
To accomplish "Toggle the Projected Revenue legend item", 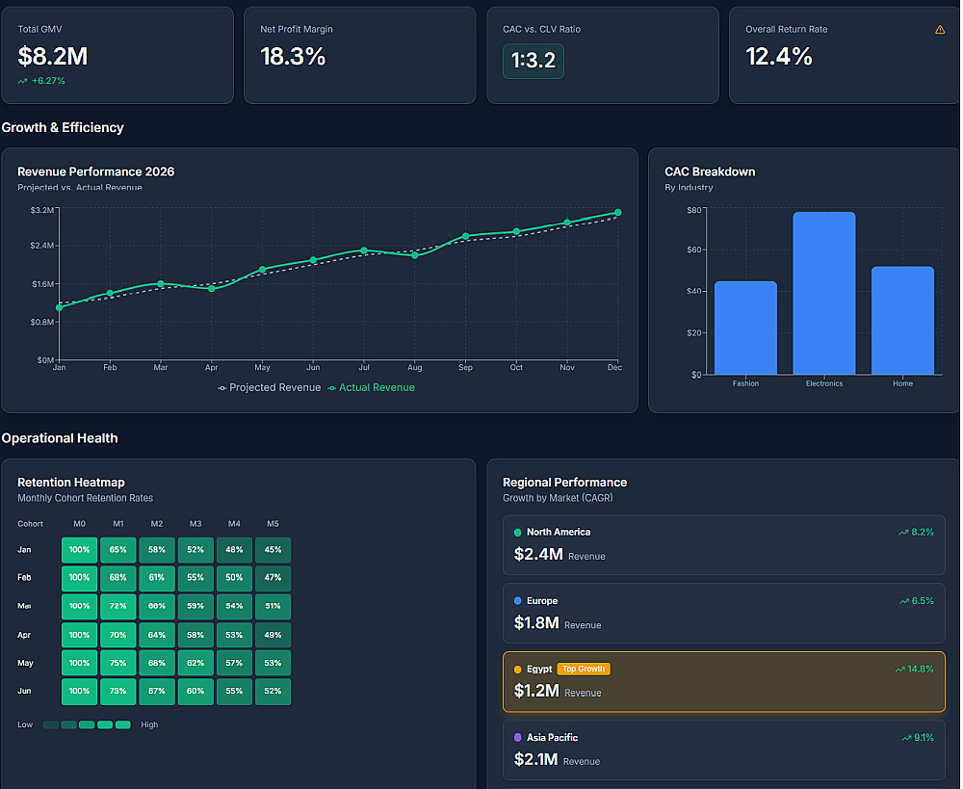I will (270, 387).
